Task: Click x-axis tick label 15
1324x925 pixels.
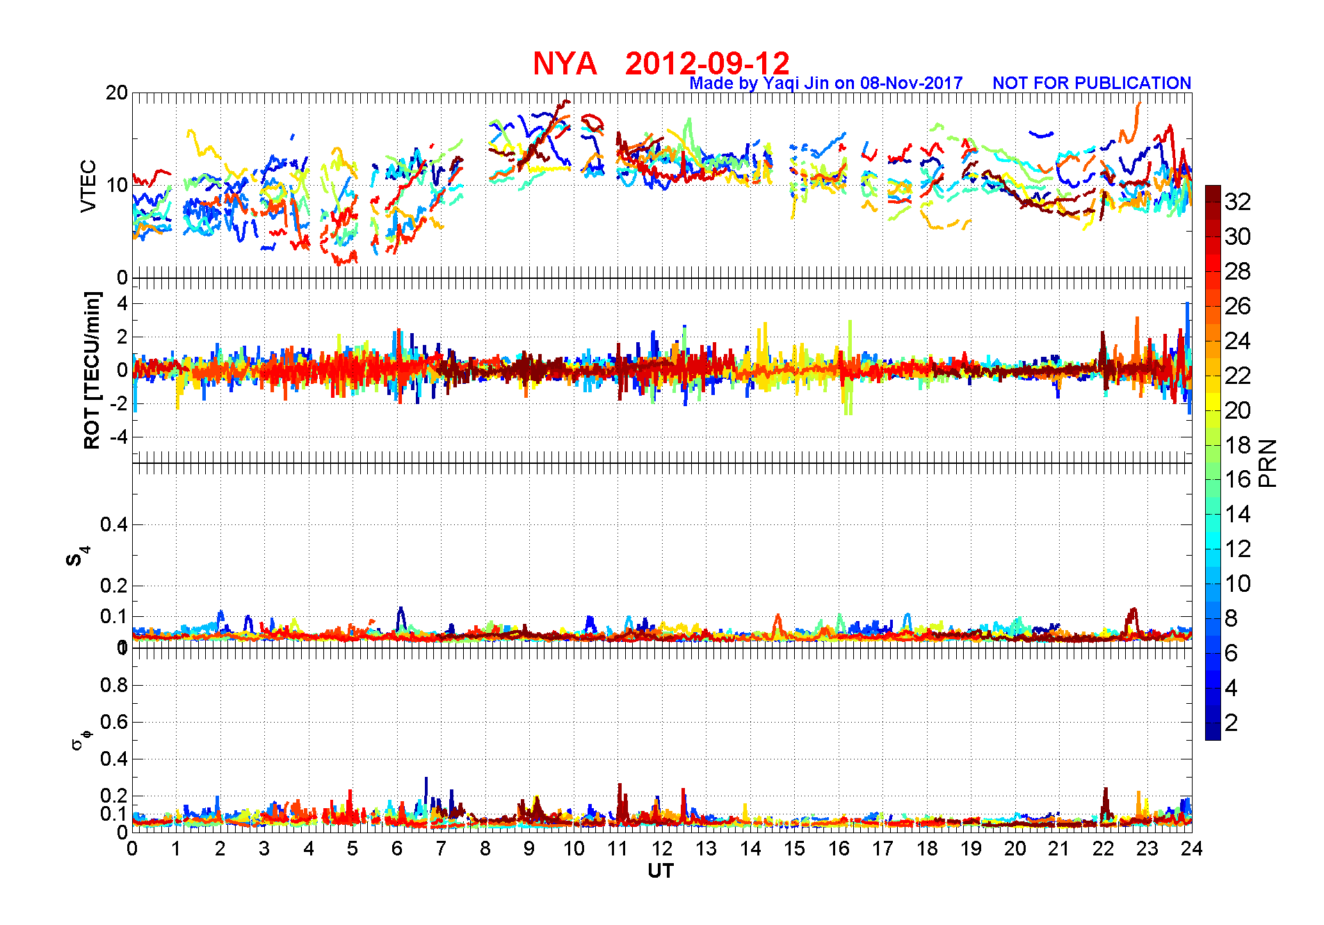Action: [794, 848]
